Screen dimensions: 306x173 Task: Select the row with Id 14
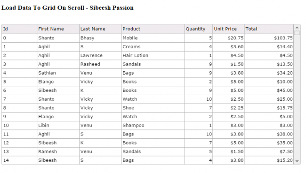(147, 160)
